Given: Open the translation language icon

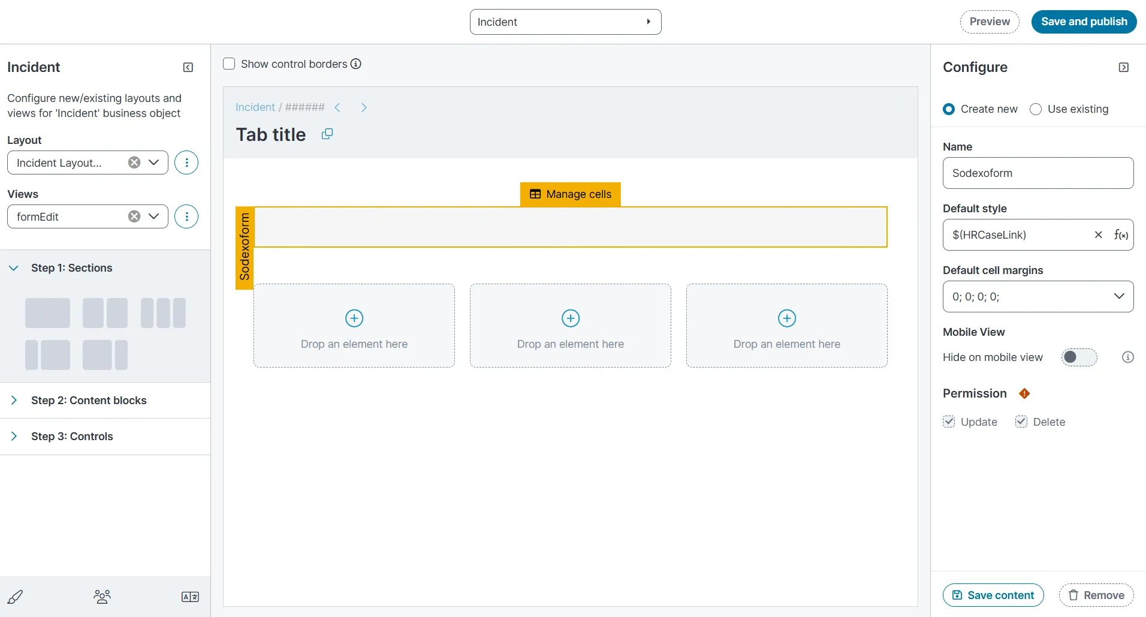Looking at the screenshot, I should click(190, 597).
